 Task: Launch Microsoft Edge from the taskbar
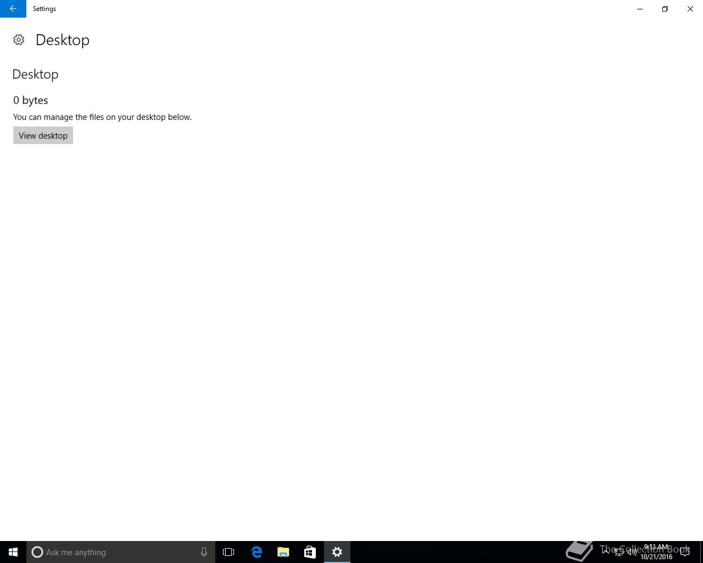[256, 552]
